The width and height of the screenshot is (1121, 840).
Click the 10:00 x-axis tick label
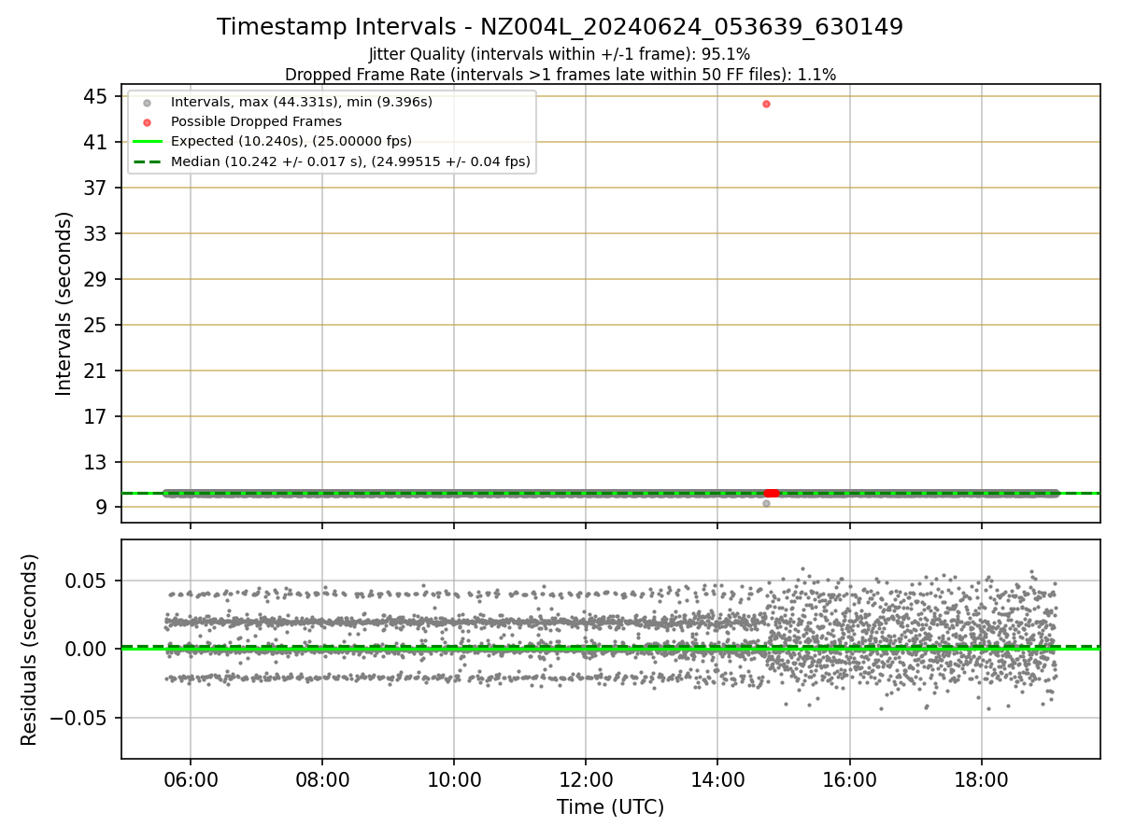[x=454, y=778]
